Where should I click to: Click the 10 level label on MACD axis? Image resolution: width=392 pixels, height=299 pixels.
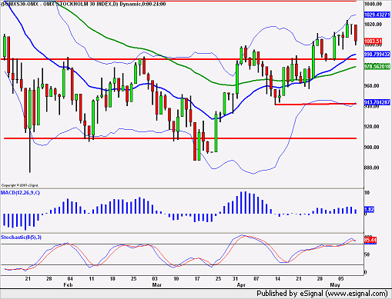click(367, 193)
